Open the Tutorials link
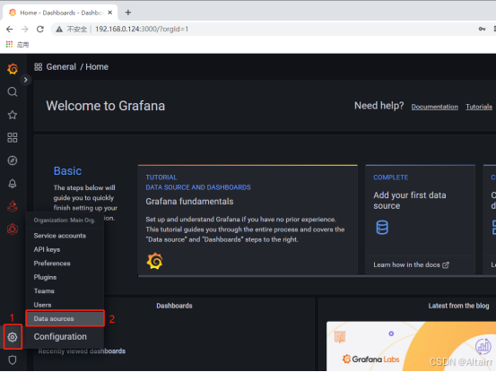496x372 pixels. tap(479, 107)
